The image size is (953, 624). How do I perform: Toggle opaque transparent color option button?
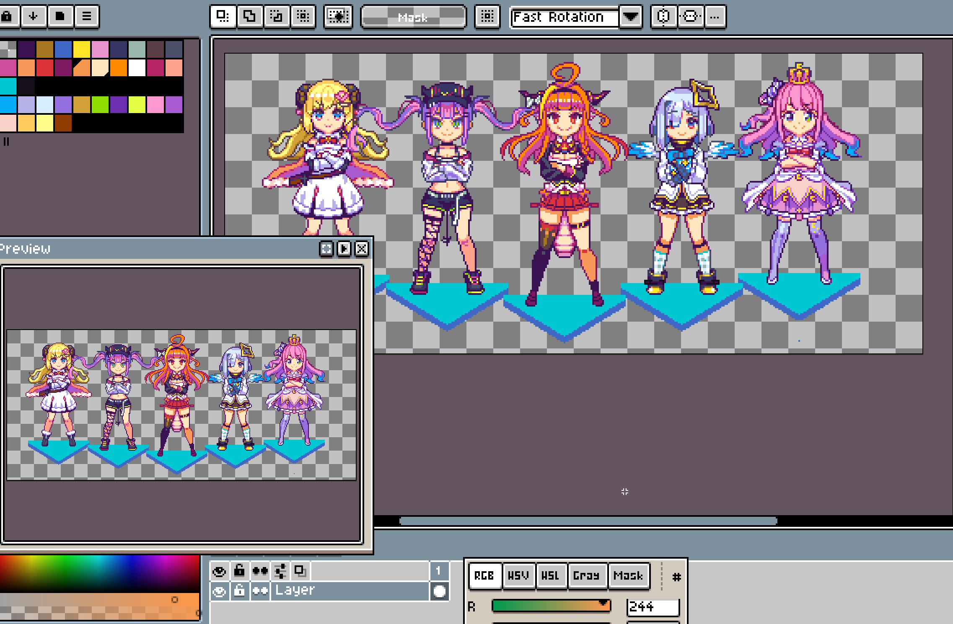[338, 17]
